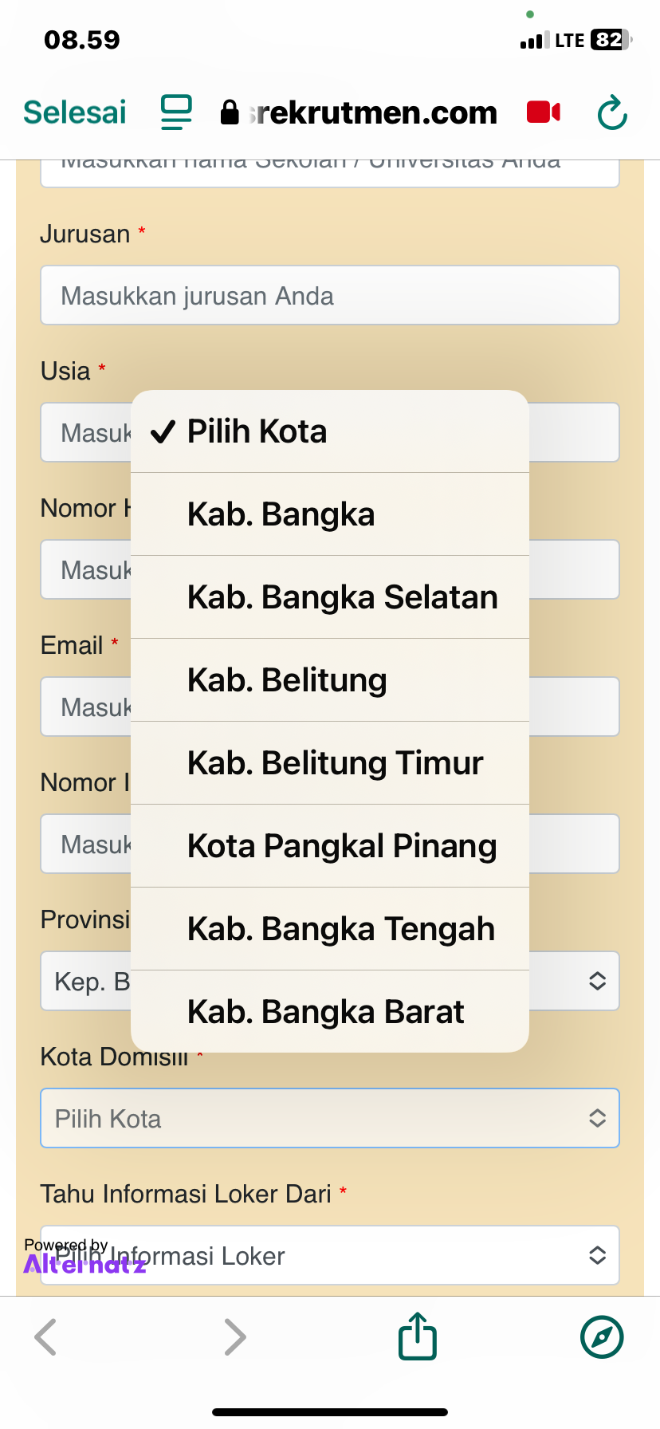660x1429 pixels.
Task: Tap the share icon
Action: coord(418,1336)
